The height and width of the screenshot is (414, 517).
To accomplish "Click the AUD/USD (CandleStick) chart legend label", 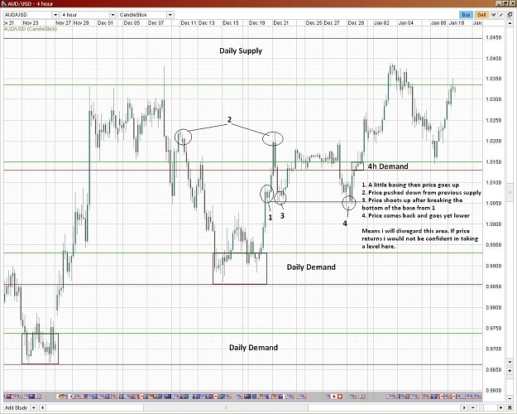I will click(x=31, y=29).
